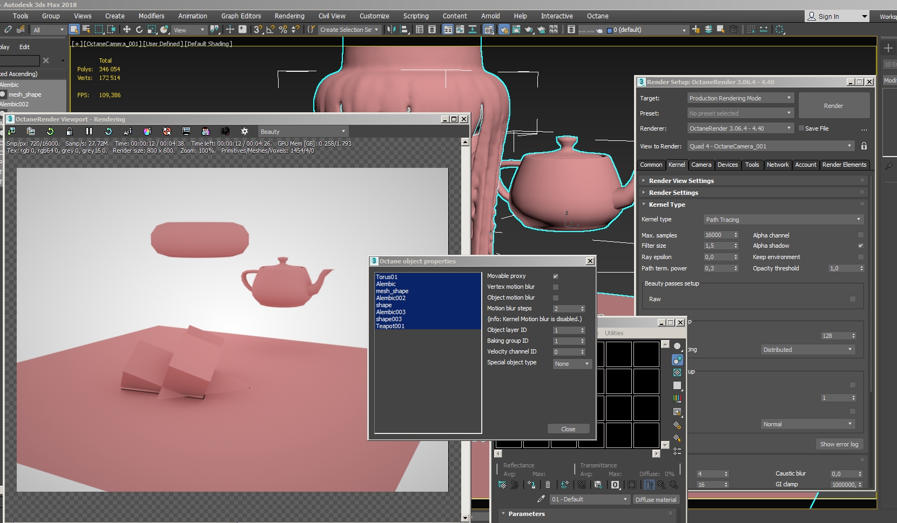Toggle sample type sphere icon in Material Editor
The image size is (897, 523).
(x=677, y=347)
